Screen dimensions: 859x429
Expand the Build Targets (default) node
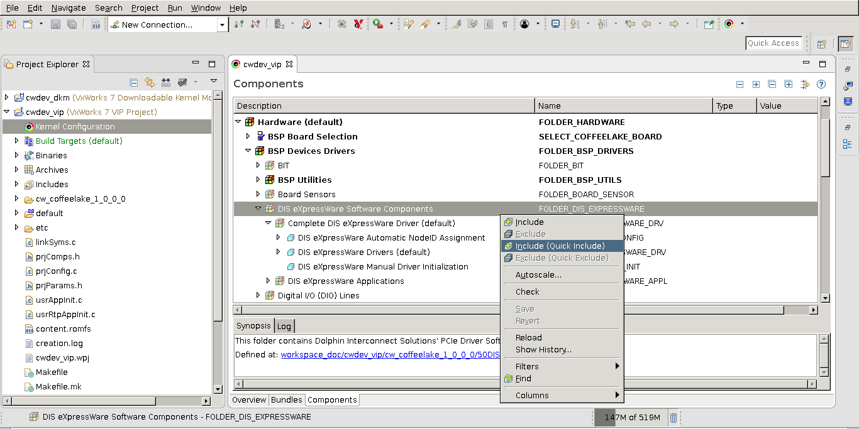pyautogui.click(x=17, y=141)
